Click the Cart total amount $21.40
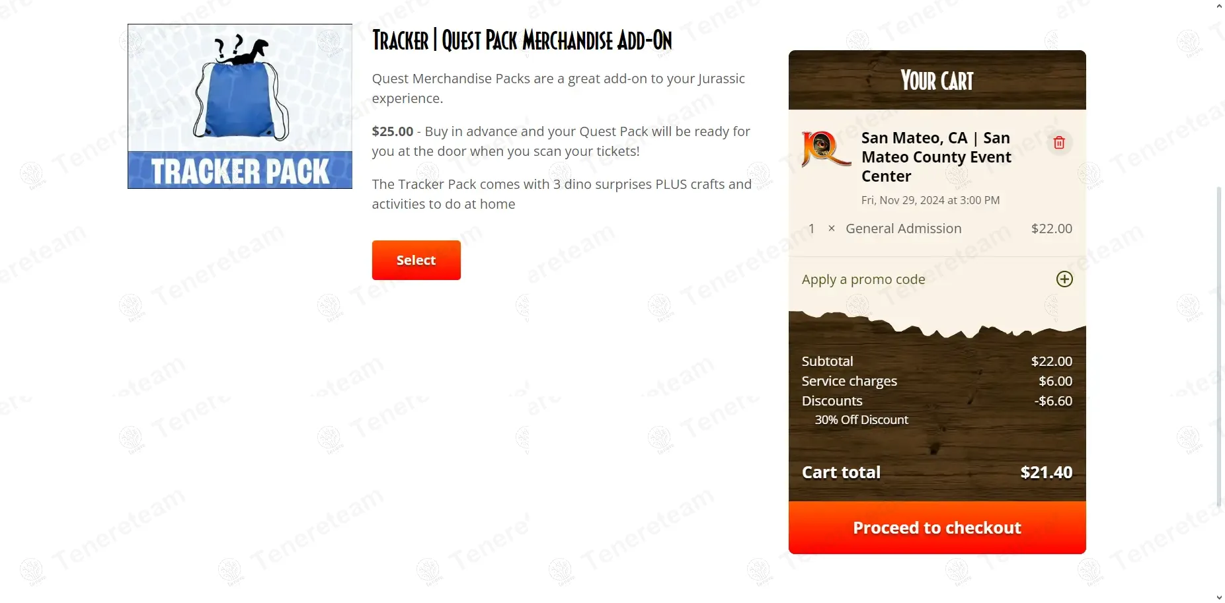This screenshot has width=1225, height=603. coord(1046,472)
